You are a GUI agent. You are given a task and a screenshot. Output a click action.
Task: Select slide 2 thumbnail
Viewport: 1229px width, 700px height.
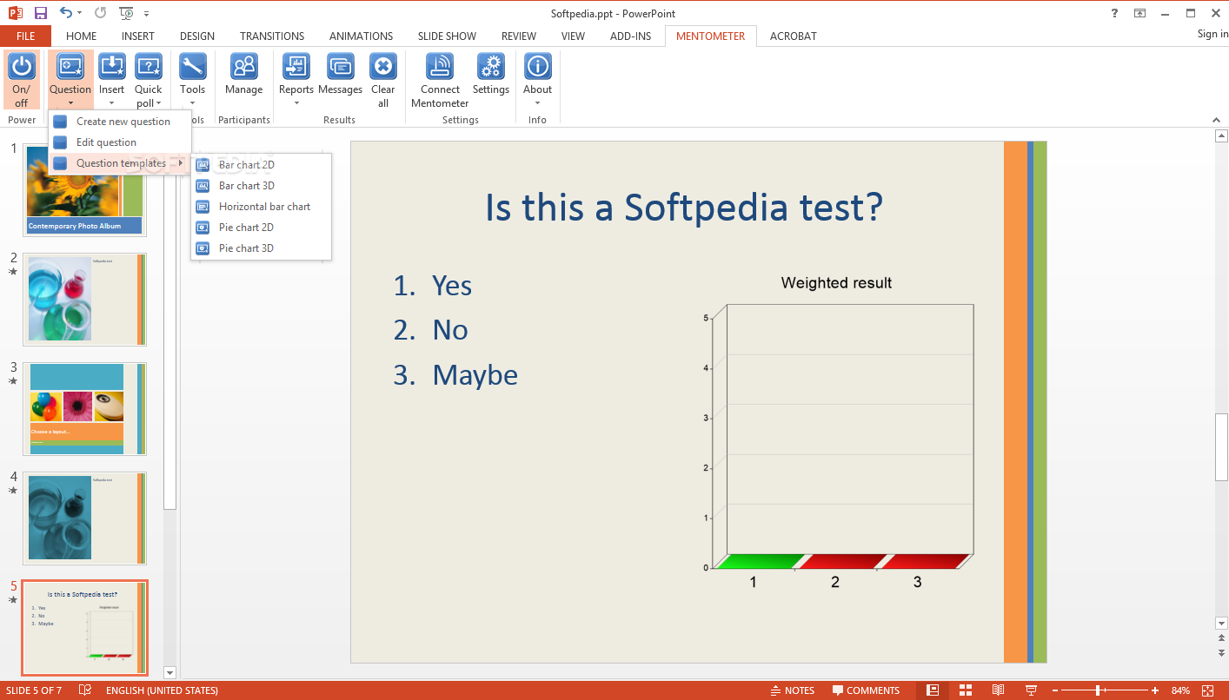click(x=85, y=300)
